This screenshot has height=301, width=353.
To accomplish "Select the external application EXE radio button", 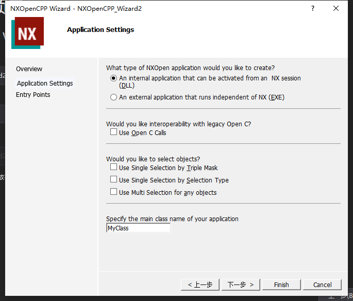I will pos(114,97).
